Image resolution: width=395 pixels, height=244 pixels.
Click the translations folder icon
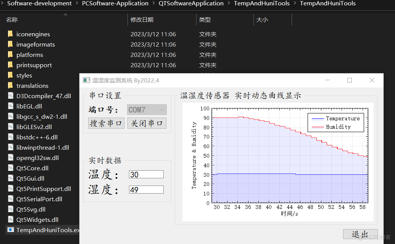pyautogui.click(x=10, y=86)
